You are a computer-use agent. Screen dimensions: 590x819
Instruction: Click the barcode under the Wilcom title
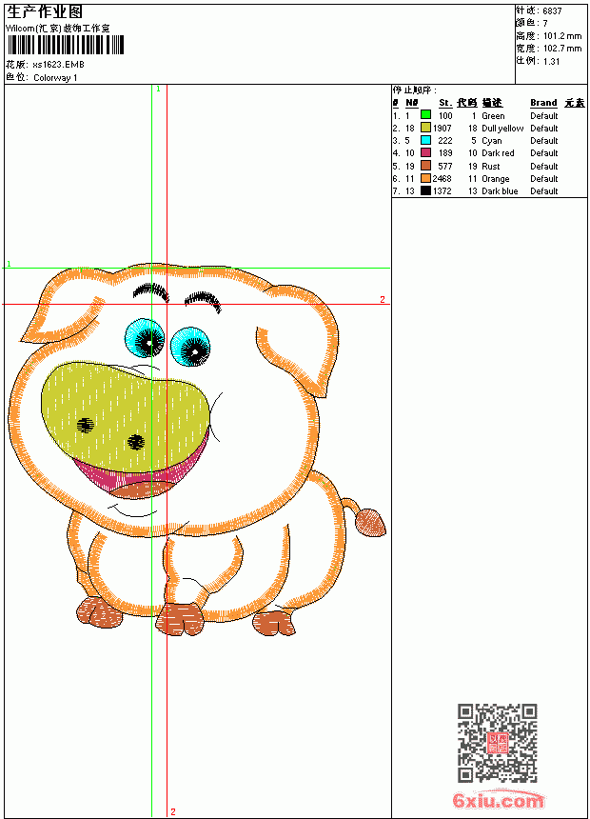[66, 45]
